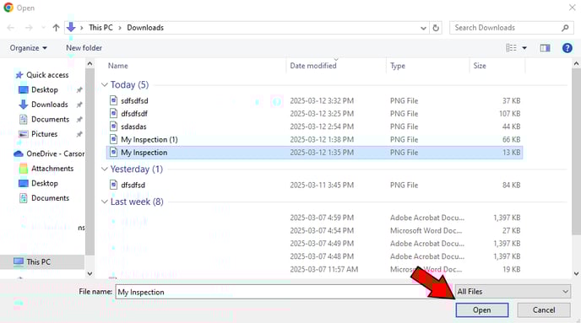The height and width of the screenshot is (323, 581).
Task: Click the dfsdfsd file icon under Yesterday
Action: pos(114,185)
